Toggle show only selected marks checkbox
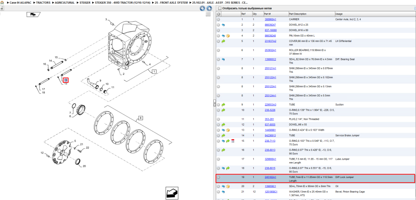Viewport: 416px width, 200px height. (x=219, y=8)
